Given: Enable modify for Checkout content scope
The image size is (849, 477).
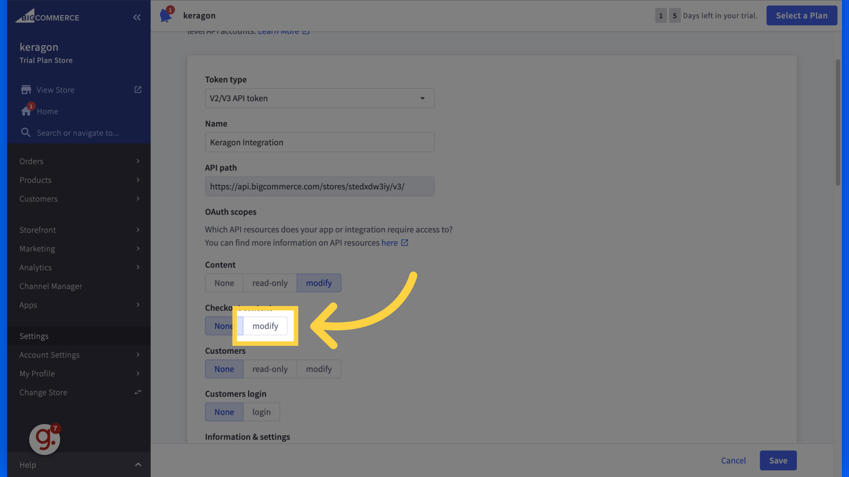Looking at the screenshot, I should [x=265, y=326].
